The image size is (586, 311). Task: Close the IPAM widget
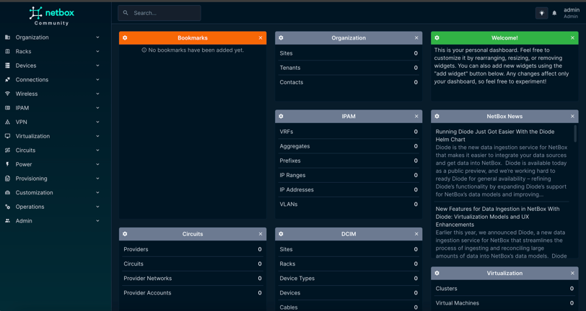(416, 117)
